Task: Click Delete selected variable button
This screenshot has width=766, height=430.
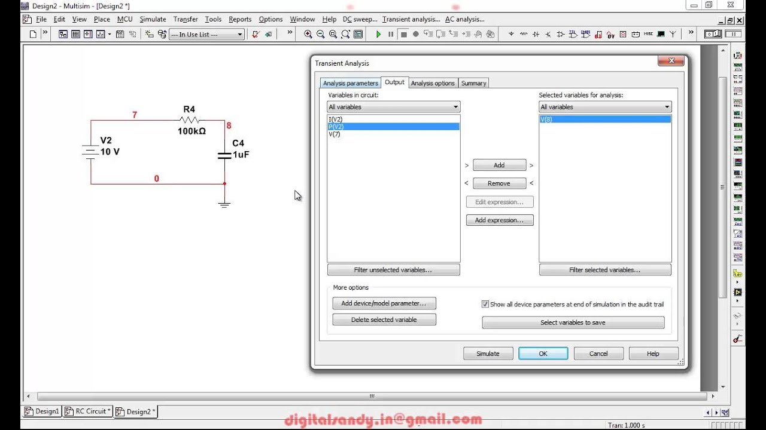Action: pos(384,320)
